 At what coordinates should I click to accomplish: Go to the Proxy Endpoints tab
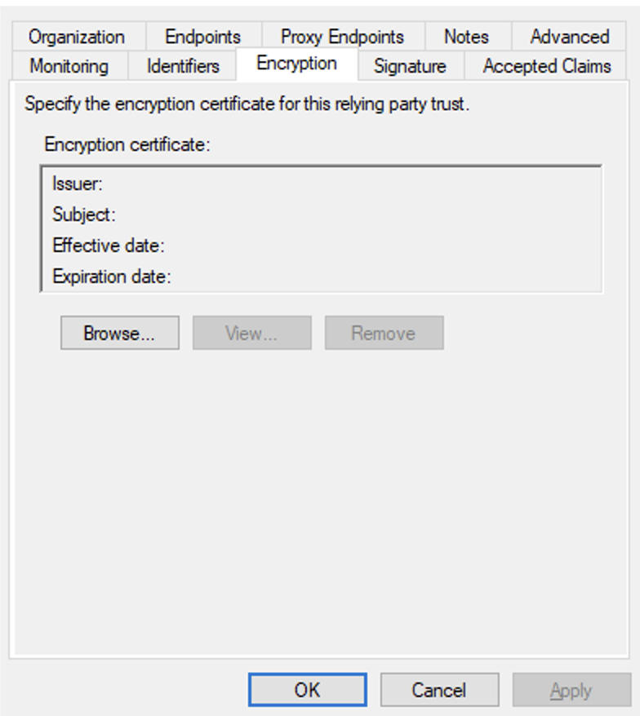click(x=342, y=37)
